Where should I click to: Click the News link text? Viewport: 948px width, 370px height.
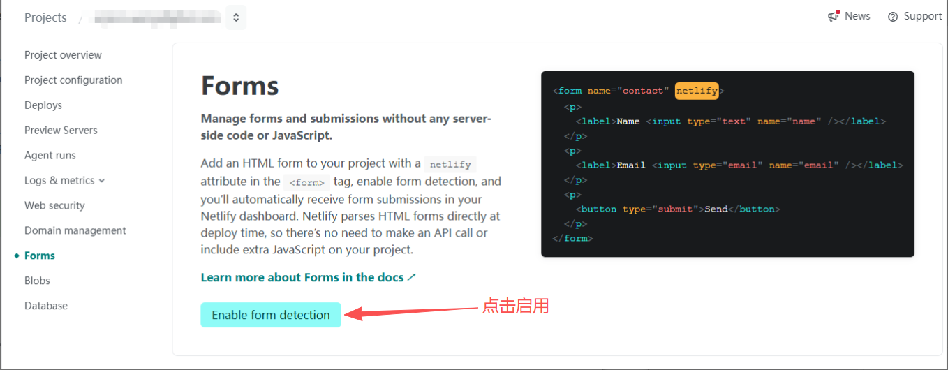click(x=857, y=16)
